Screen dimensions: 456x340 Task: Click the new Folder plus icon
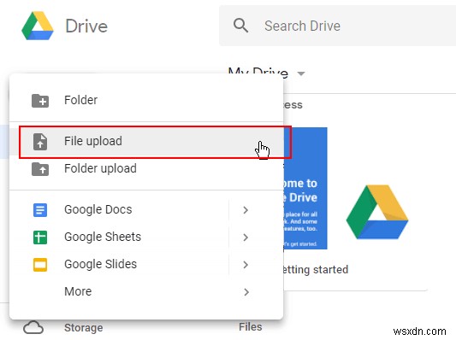40,101
